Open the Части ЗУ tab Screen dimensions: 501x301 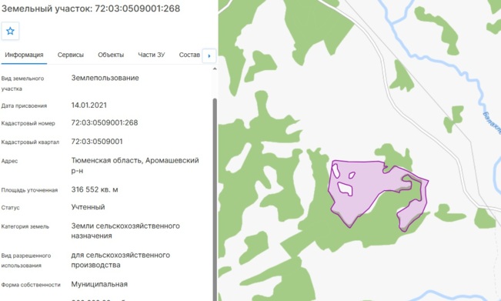coord(152,55)
